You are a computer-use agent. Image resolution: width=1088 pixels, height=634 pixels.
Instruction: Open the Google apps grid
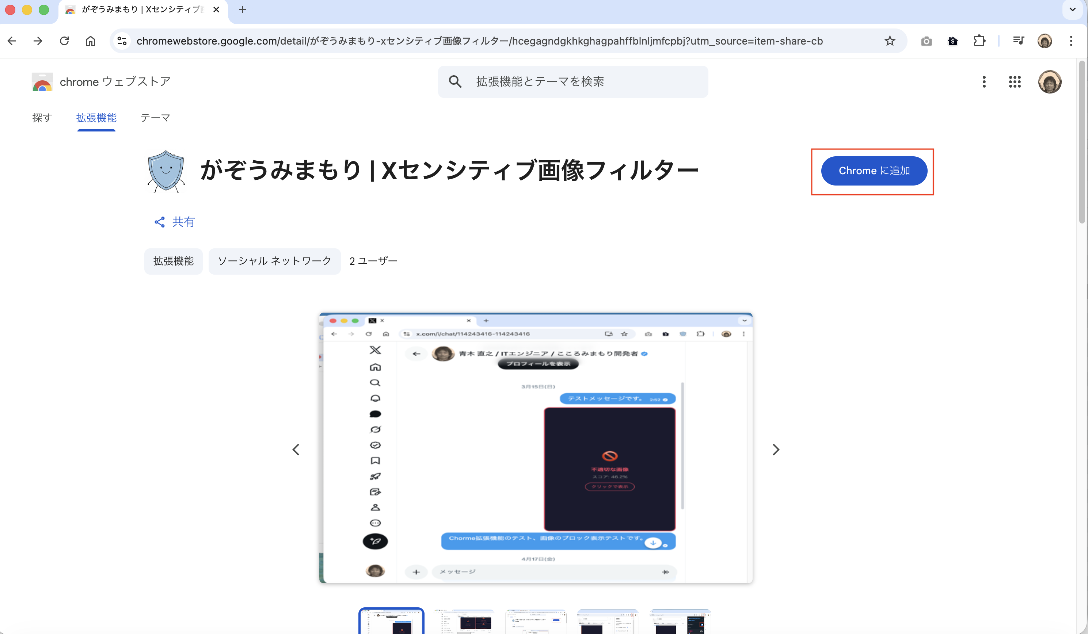click(x=1015, y=81)
